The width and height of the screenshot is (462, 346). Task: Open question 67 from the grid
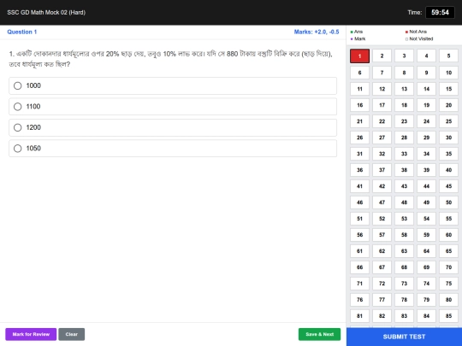coord(382,267)
